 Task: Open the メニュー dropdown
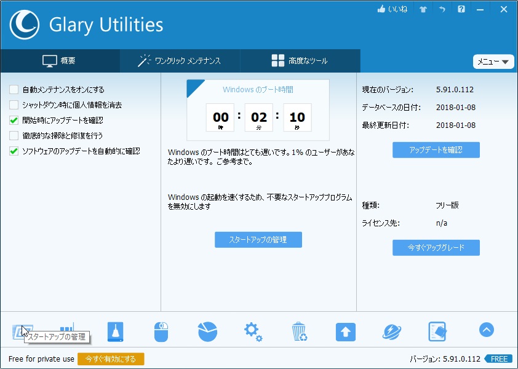click(x=493, y=61)
